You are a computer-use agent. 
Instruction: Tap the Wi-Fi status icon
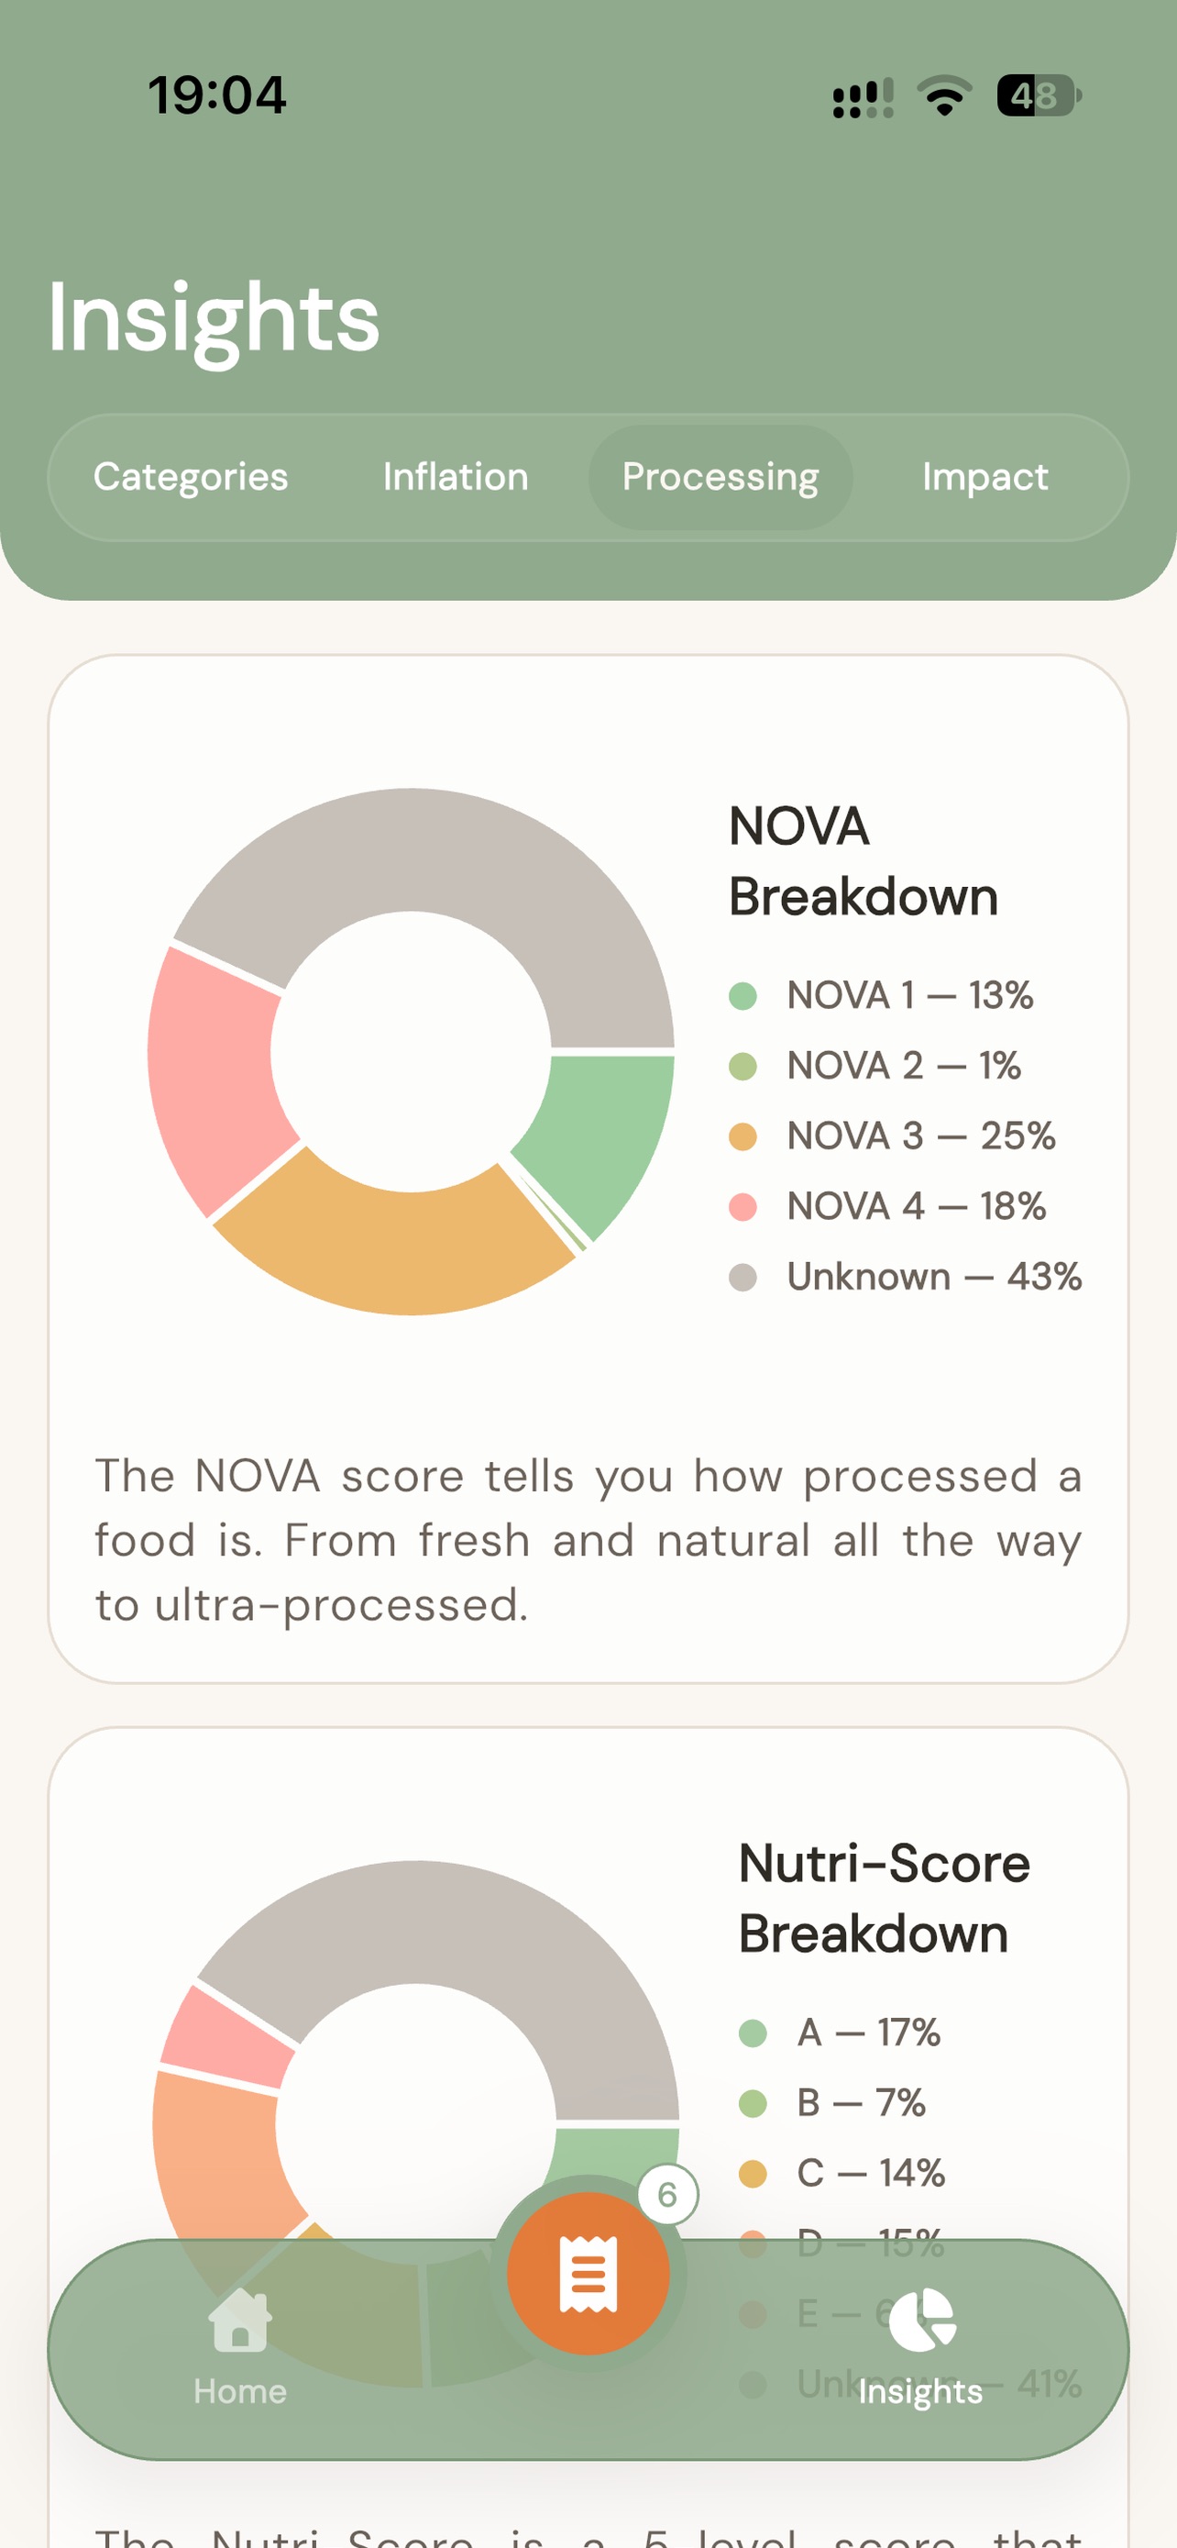(x=944, y=96)
